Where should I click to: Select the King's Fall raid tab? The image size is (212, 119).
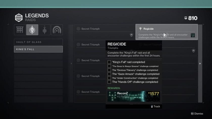38,49
